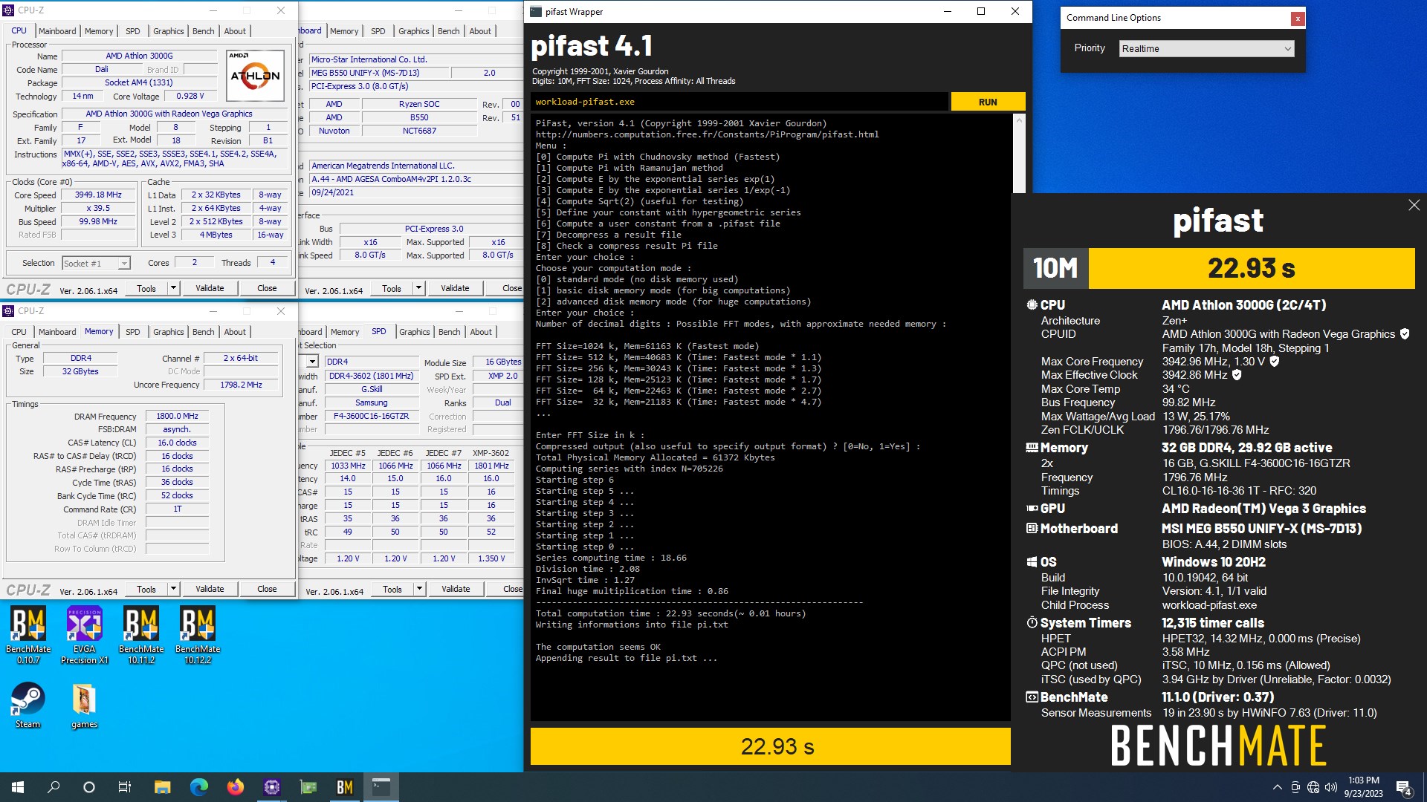
Task: Launch Firefox from taskbar
Action: tap(235, 787)
